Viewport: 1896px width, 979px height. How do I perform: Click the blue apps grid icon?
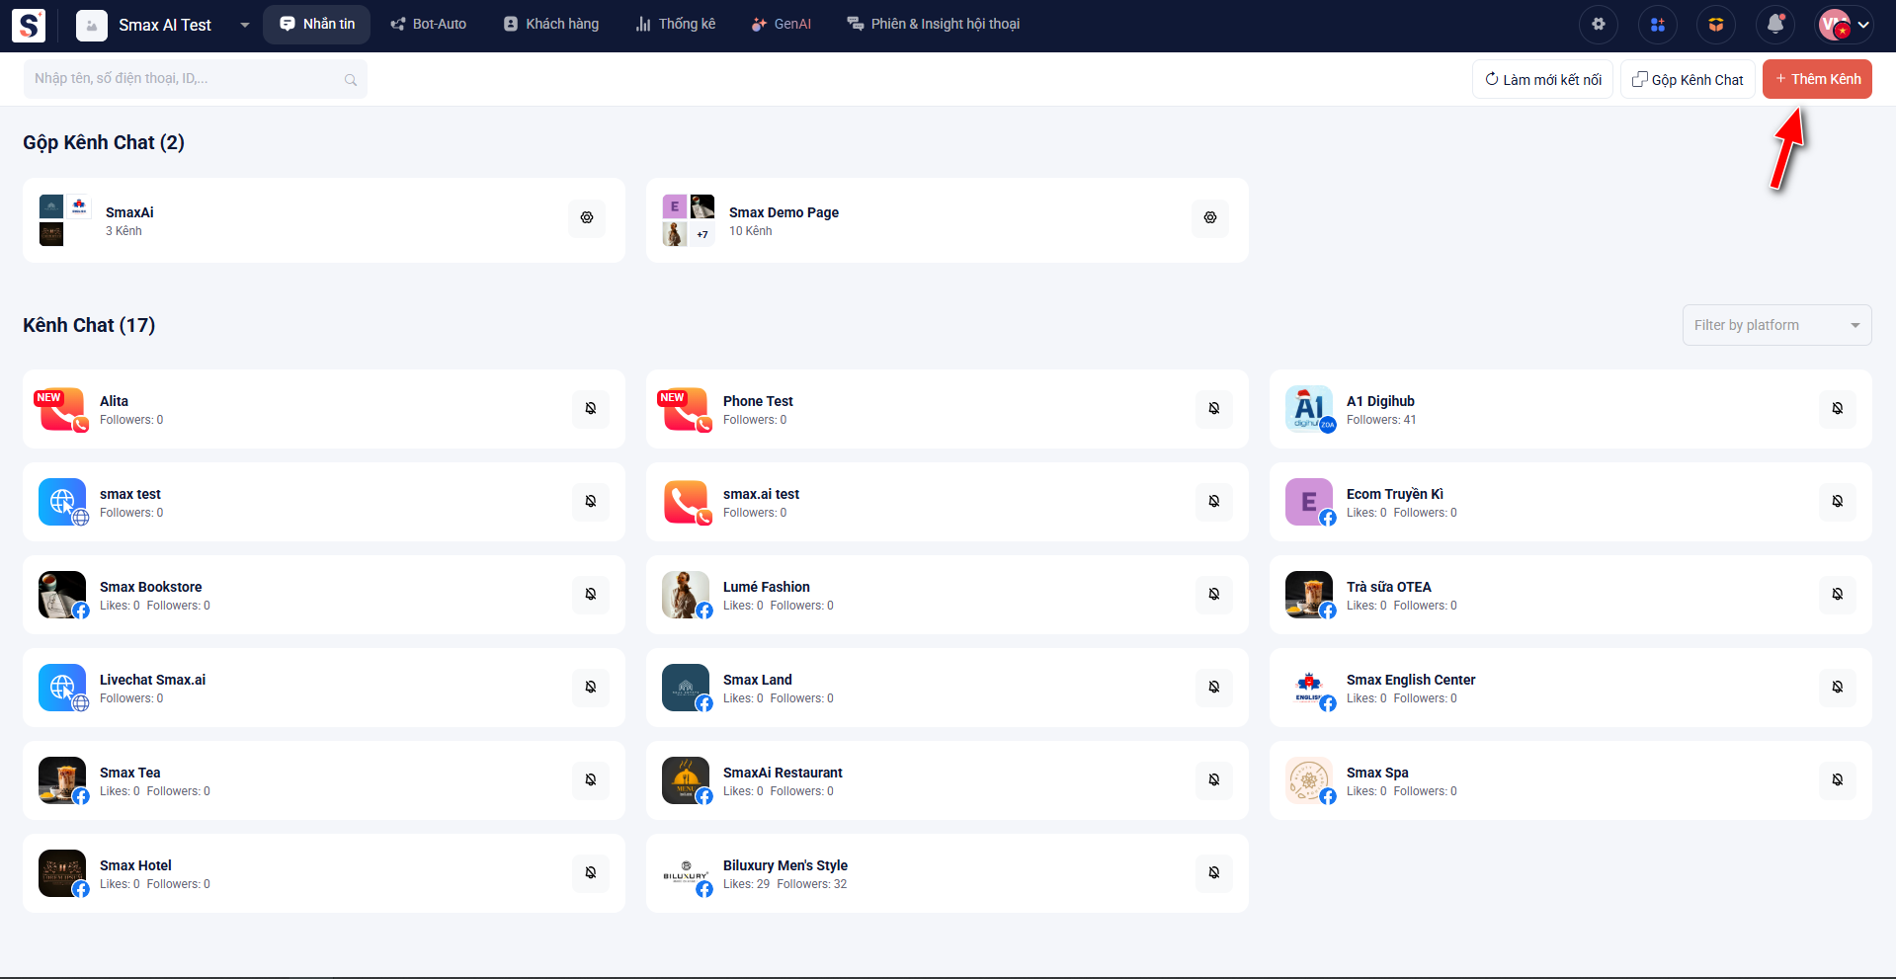click(x=1657, y=25)
